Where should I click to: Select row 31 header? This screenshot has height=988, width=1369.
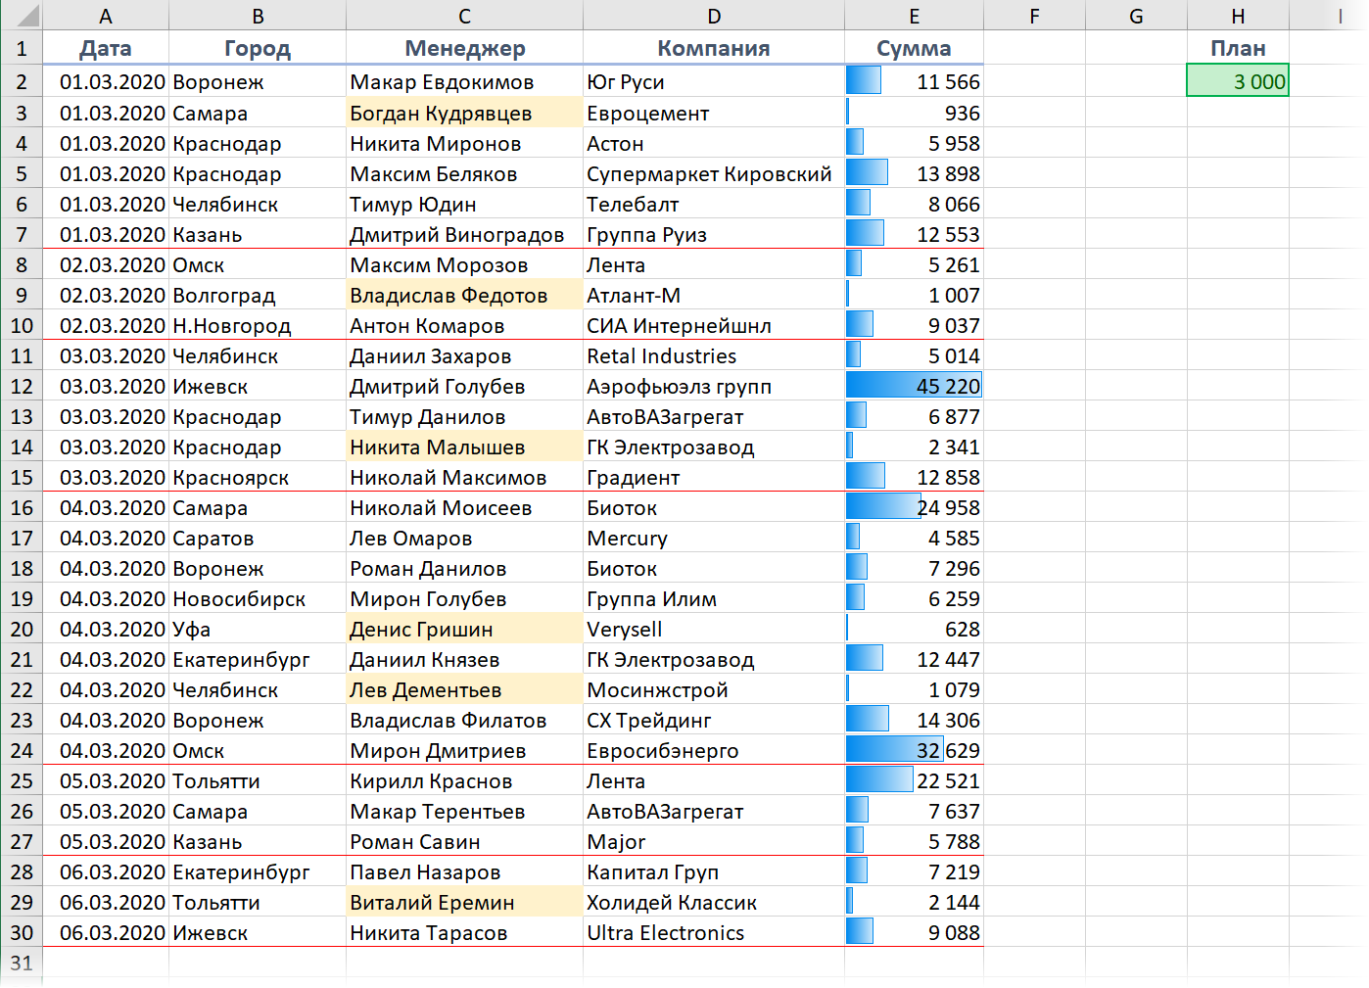coord(22,963)
